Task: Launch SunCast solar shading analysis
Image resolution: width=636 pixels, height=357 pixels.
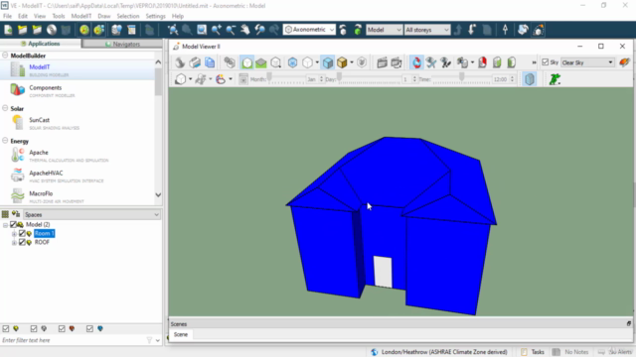Action: [x=78, y=123]
